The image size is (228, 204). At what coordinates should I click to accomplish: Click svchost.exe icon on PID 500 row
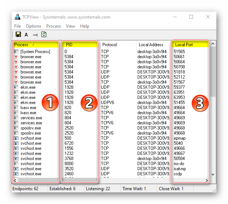click(x=16, y=138)
